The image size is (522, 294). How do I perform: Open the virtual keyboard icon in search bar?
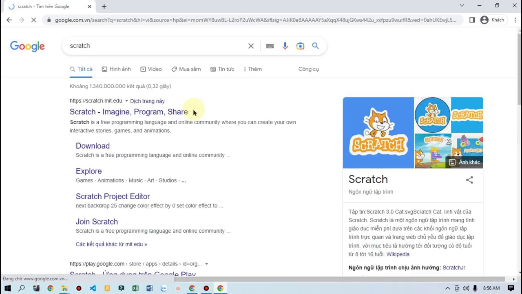(270, 46)
